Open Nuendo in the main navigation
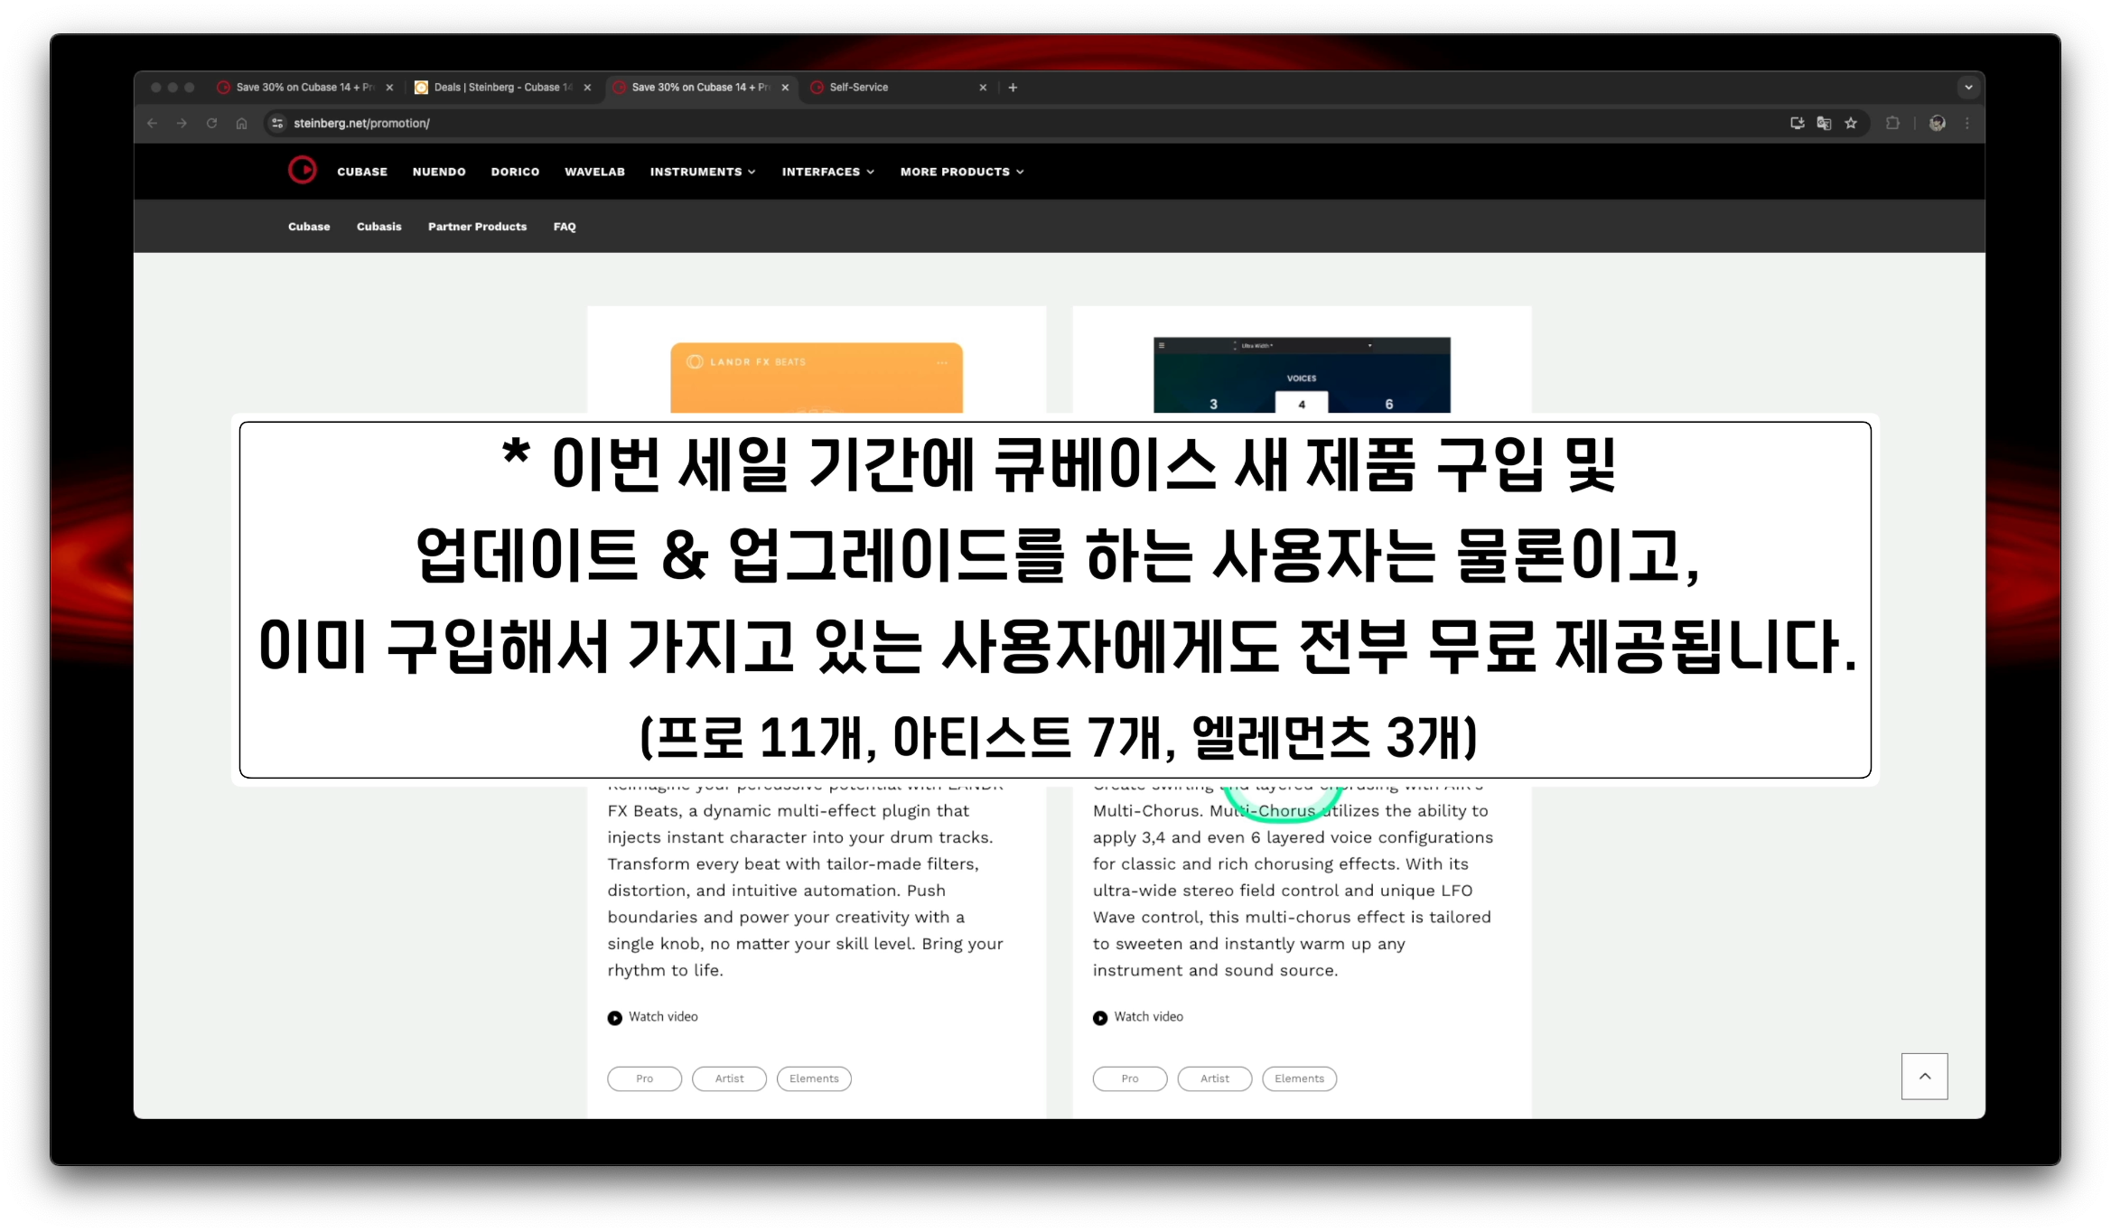 (439, 172)
